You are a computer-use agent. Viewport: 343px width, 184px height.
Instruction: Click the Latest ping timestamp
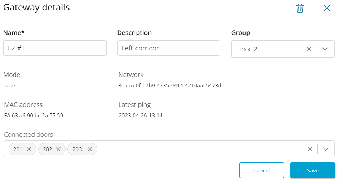click(x=141, y=116)
